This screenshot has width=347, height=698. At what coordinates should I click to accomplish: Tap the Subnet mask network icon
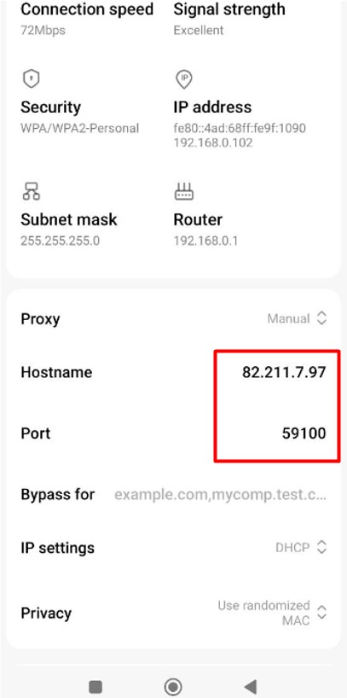point(32,191)
